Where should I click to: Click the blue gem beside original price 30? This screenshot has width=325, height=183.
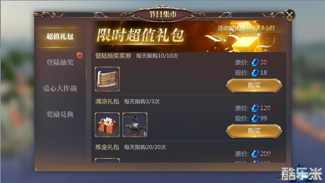click(255, 62)
